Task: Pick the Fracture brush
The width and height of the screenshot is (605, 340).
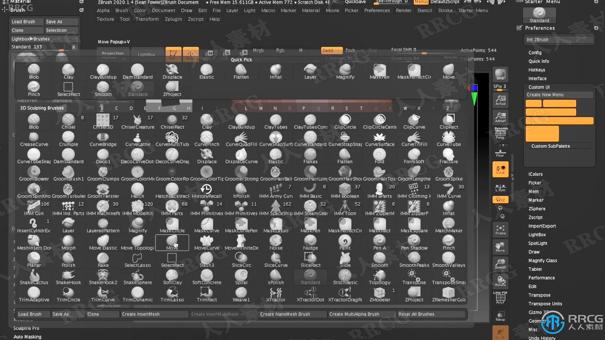Action: pos(449,156)
